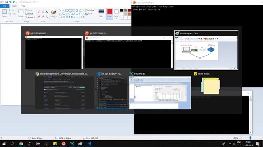Viewport: 263px width, 147px height.
Task: Switch to the BUSMASTER window thumbnail
Action: pyautogui.click(x=160, y=91)
